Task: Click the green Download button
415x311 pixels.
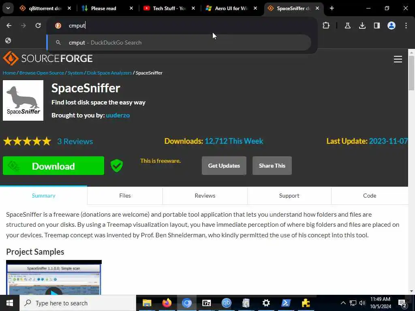Action: (53, 166)
